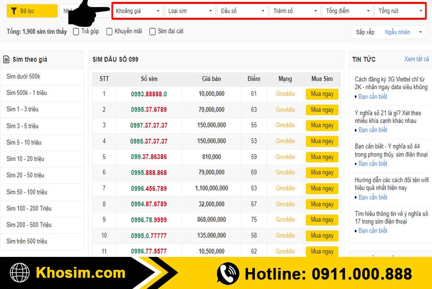This screenshot has height=289, width=432.
Task: Enable the Trả góp checkbox
Action: [76, 32]
